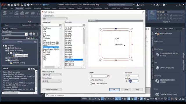Screen dimensions: 186x104
Task: Switch to the Platform 2D drawing tab
Action: (x=26, y=25)
